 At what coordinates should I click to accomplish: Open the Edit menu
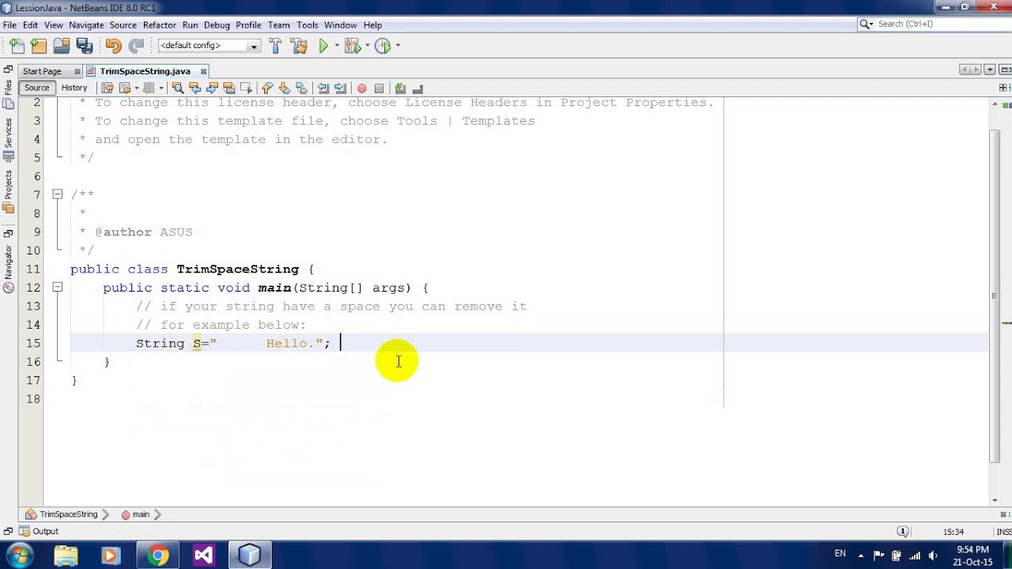click(x=30, y=25)
